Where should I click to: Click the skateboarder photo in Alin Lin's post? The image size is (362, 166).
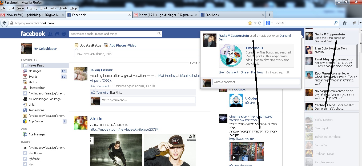coord(116,150)
